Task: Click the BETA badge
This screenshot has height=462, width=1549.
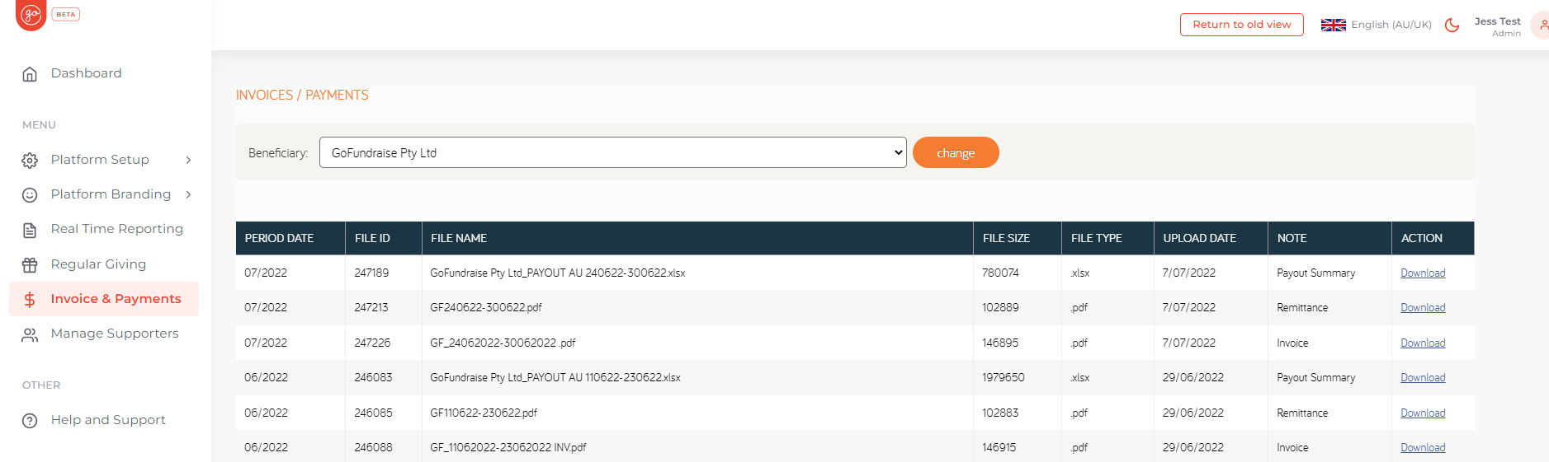Action: tap(66, 14)
